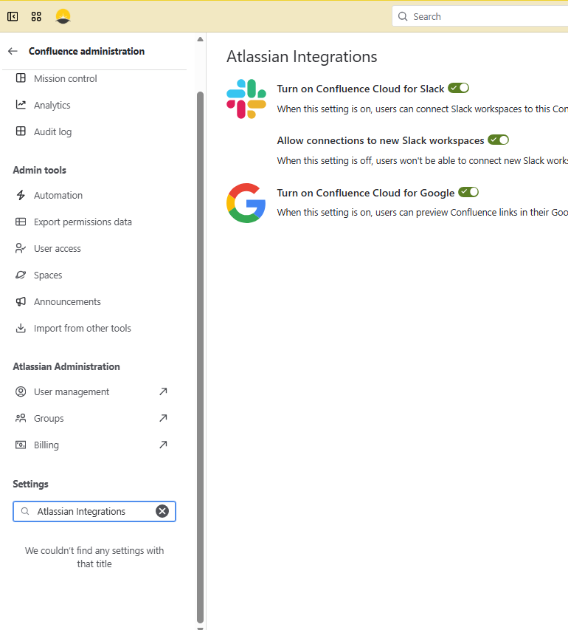Click the User management profile icon
The height and width of the screenshot is (630, 568).
pos(21,391)
